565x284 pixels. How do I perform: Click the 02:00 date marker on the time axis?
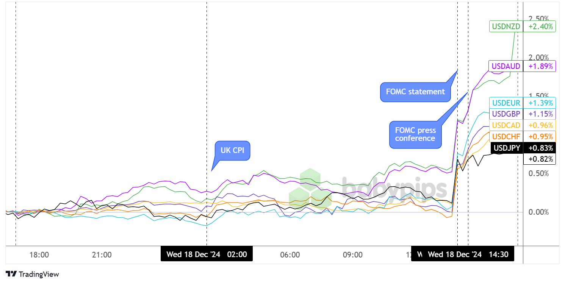(x=207, y=254)
